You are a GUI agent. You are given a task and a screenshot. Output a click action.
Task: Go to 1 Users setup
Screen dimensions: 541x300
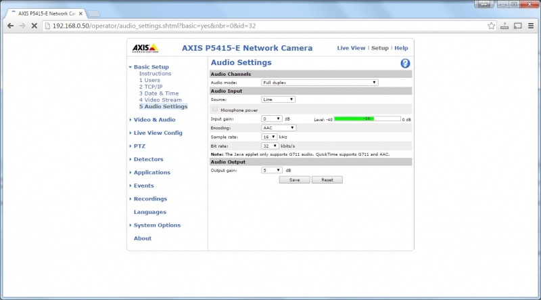click(x=149, y=80)
